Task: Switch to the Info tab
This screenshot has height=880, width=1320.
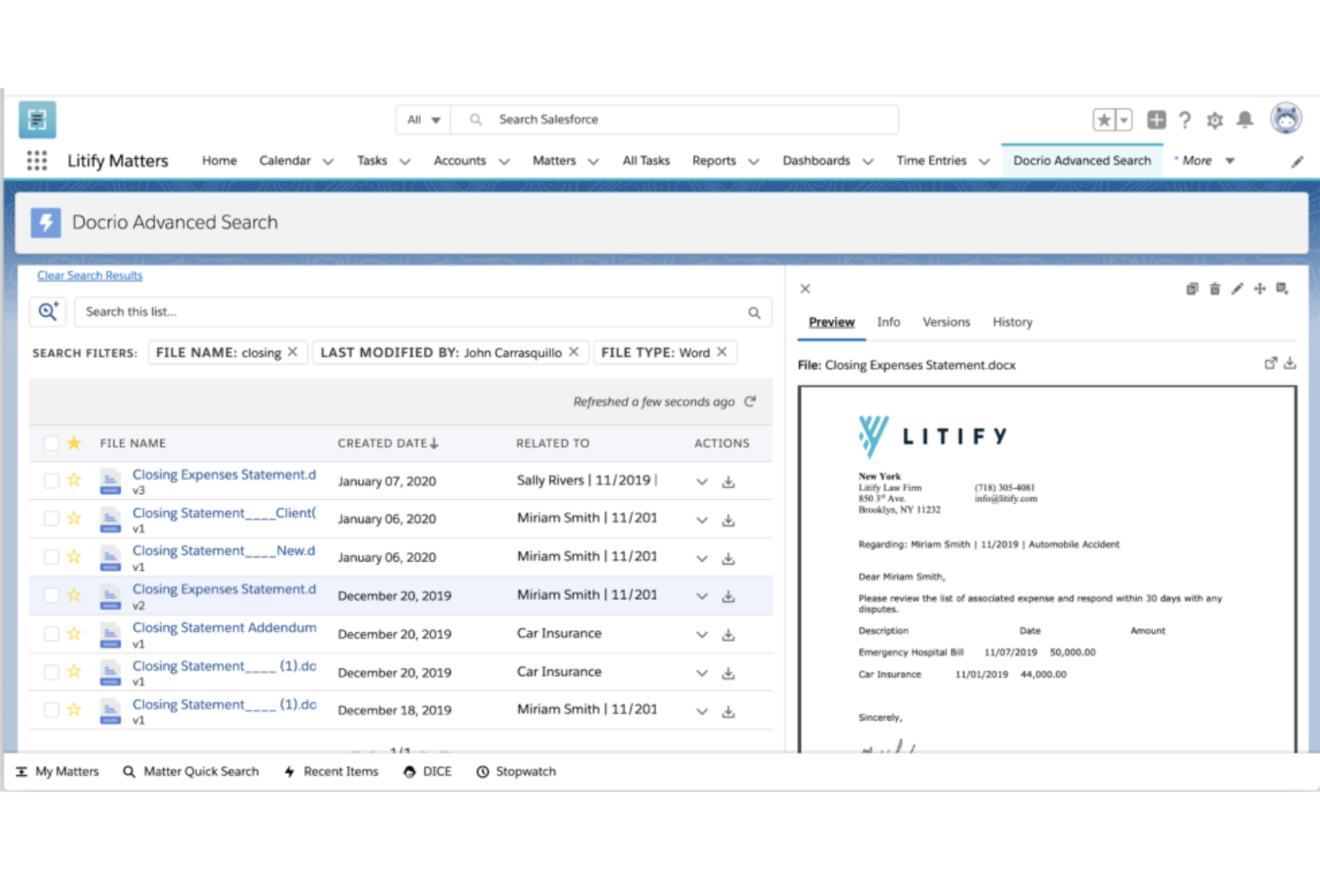Action: (x=888, y=322)
